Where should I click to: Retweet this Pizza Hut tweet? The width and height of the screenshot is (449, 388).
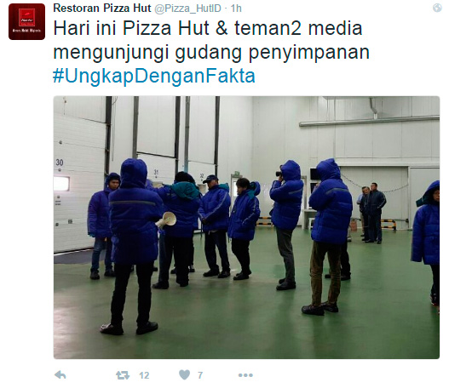[123, 375]
